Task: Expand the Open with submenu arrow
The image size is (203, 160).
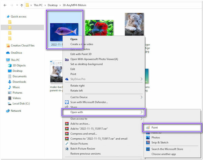Action: tap(141, 112)
